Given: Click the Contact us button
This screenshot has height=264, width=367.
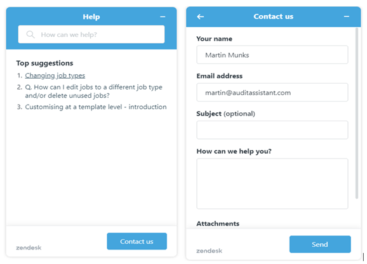Looking at the screenshot, I should coord(137,241).
